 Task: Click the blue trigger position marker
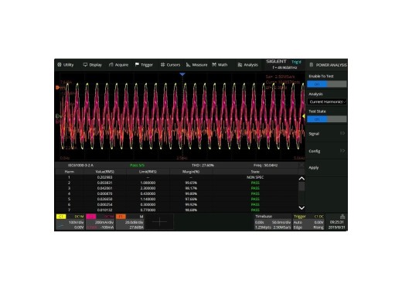(182, 74)
